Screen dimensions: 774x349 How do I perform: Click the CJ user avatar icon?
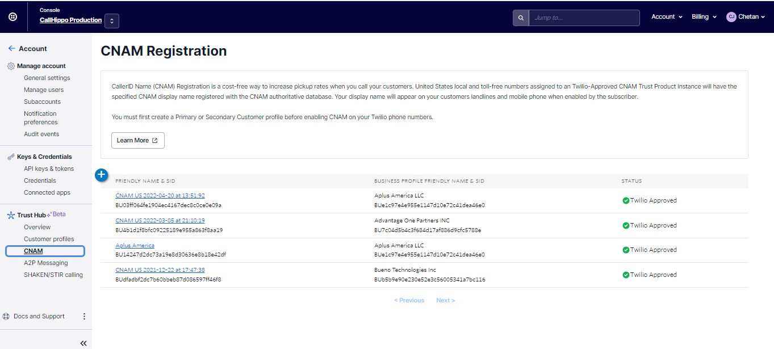coord(731,17)
